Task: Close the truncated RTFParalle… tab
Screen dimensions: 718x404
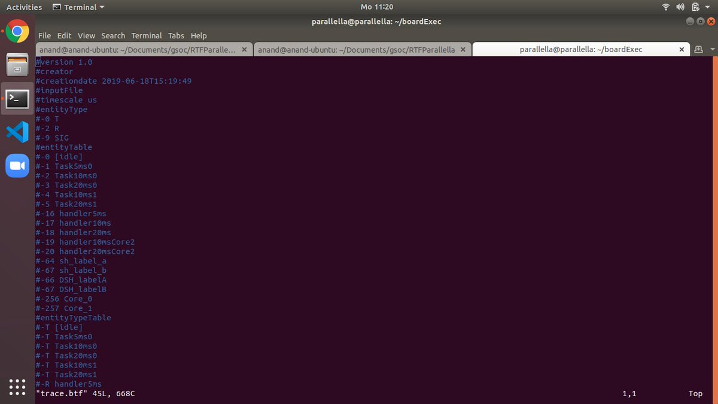Action: pos(245,50)
